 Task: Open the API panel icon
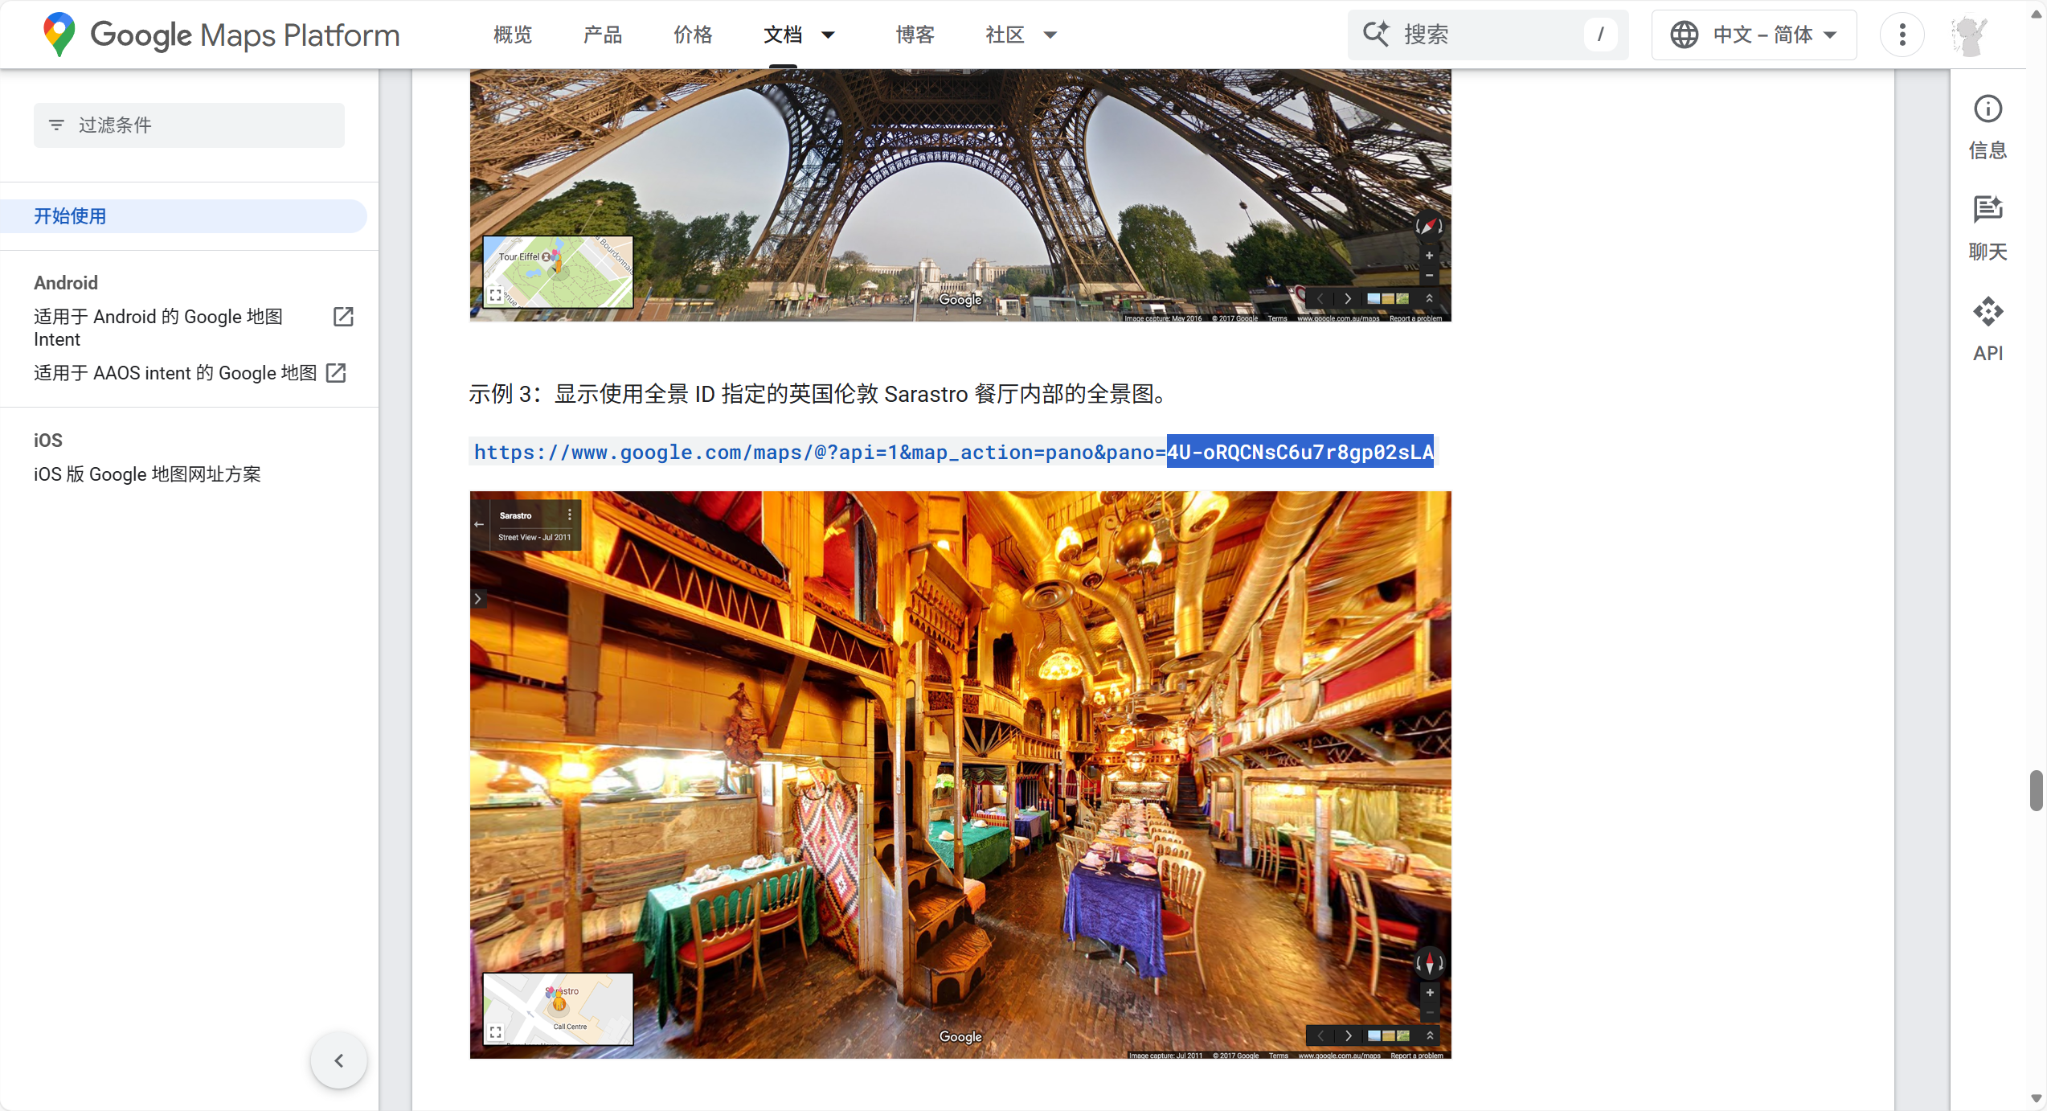(x=1988, y=312)
